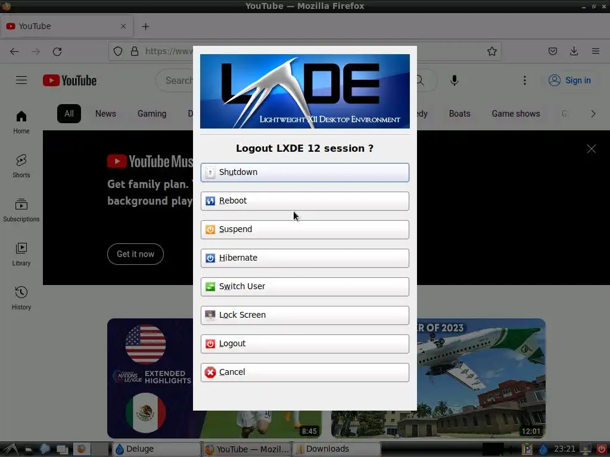Open YouTube guide hamburger menu

pyautogui.click(x=21, y=80)
